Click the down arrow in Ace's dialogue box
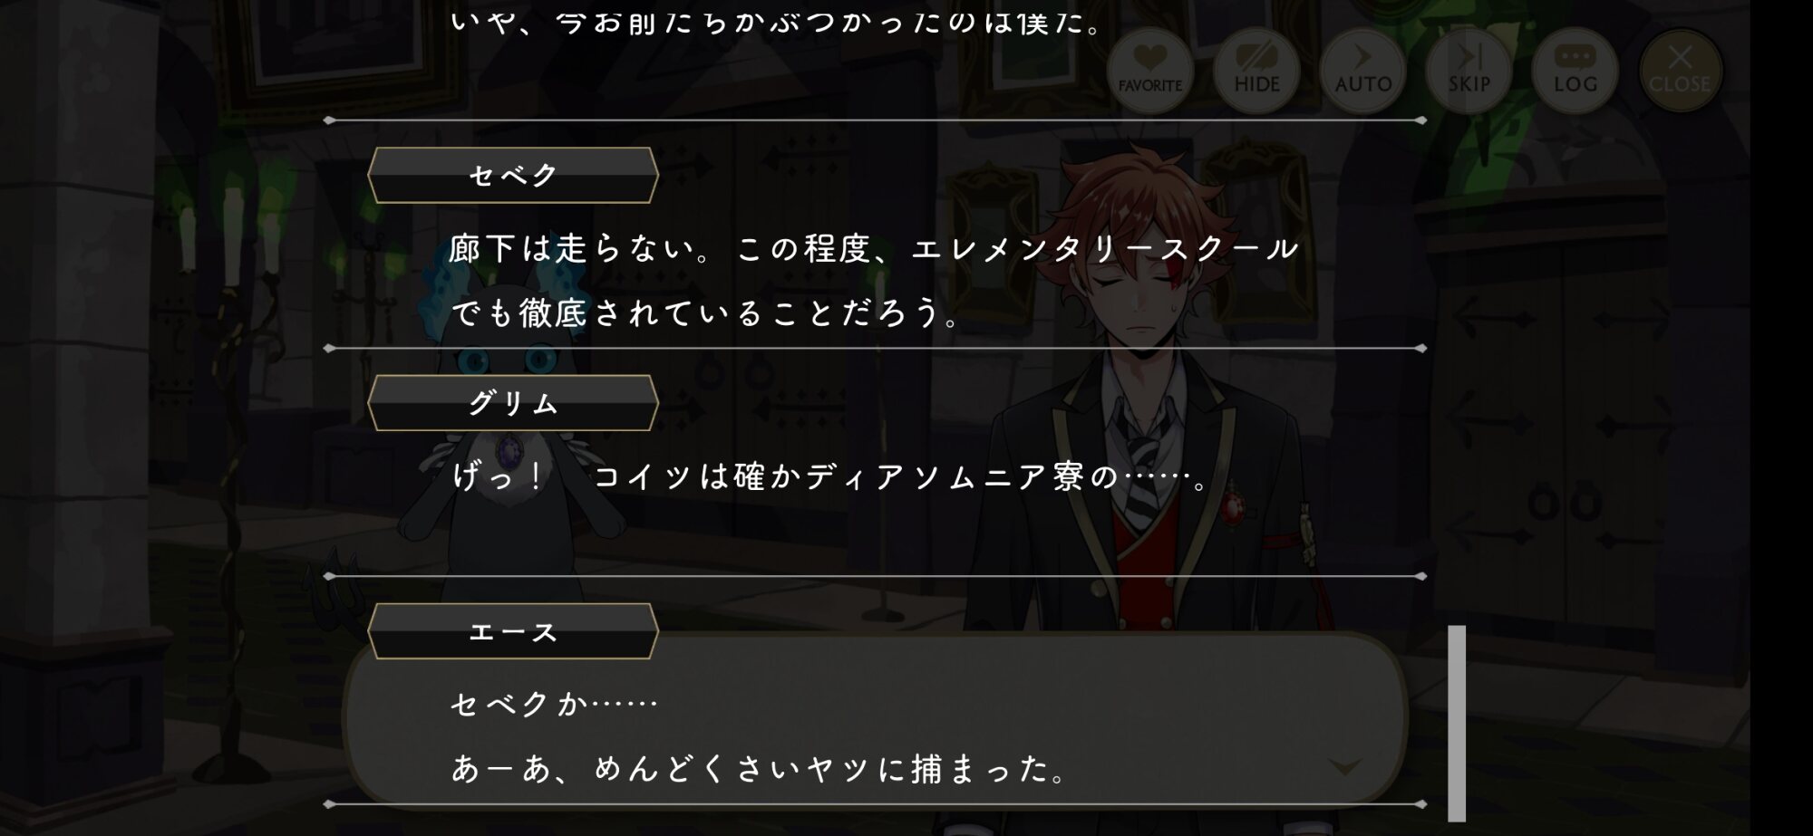Image resolution: width=1813 pixels, height=836 pixels. [x=1344, y=767]
